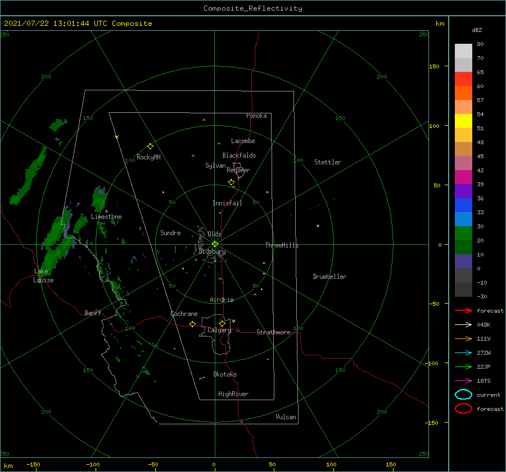Click the Didsbury label
Viewport: 506px width, 472px height.
pyautogui.click(x=212, y=251)
